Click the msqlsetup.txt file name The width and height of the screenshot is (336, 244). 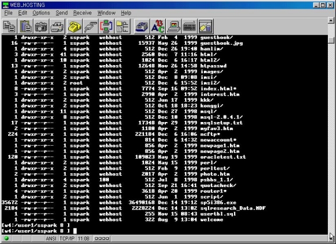(221, 123)
